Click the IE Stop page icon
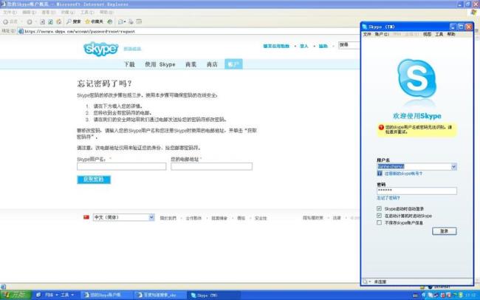Screen dimensions: 480x300 click(x=43, y=21)
